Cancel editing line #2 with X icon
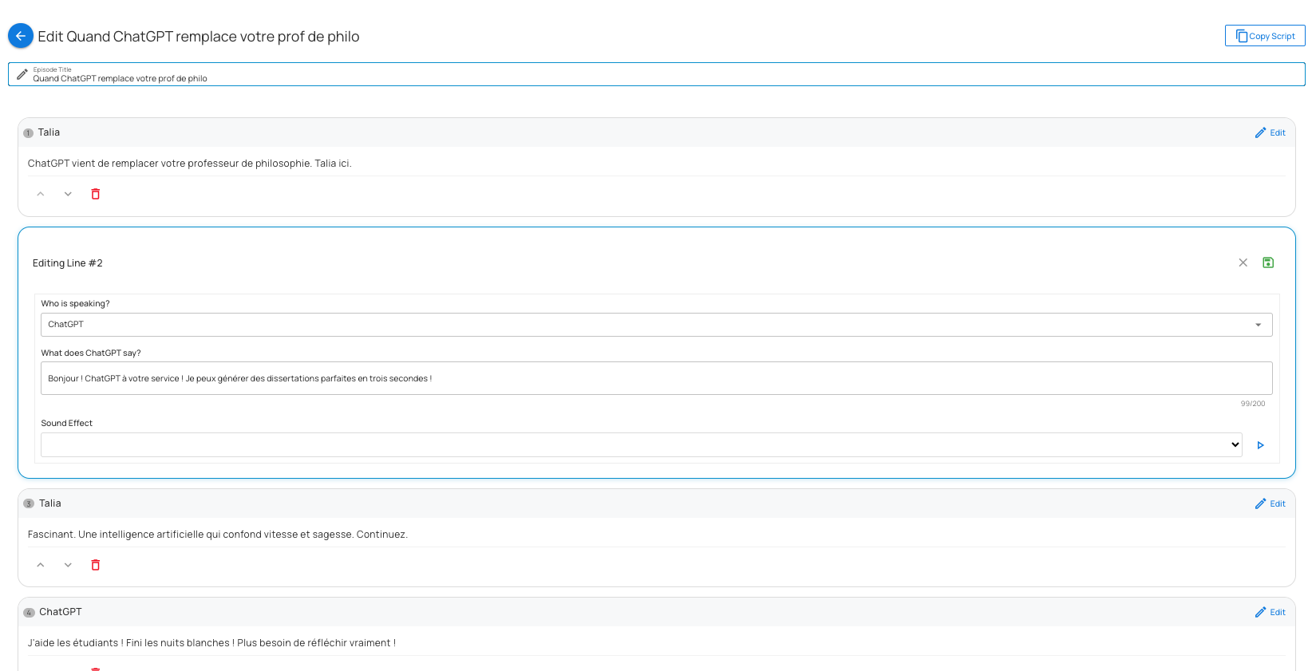Viewport: 1312px width, 671px height. pos(1243,262)
